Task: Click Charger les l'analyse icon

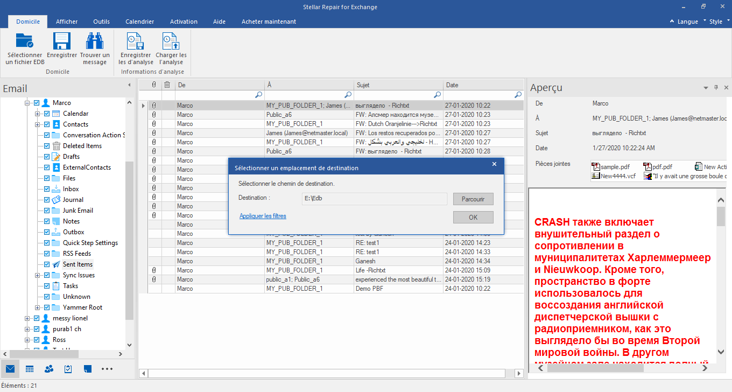Action: click(x=171, y=41)
